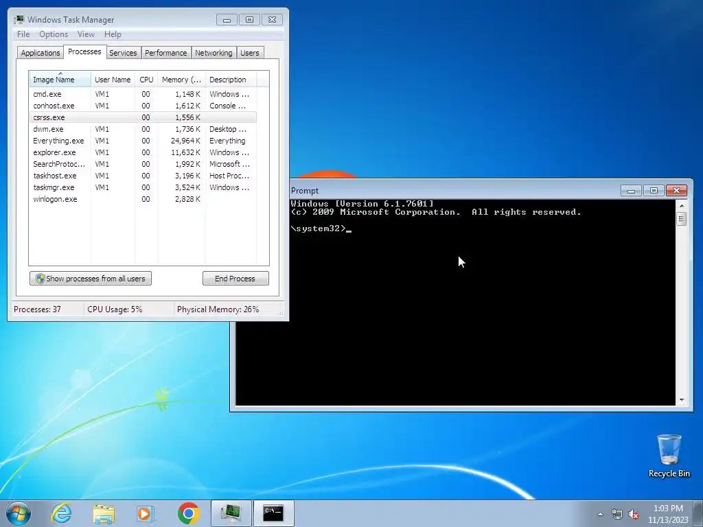Minimize the Command Prompt window

[632, 191]
